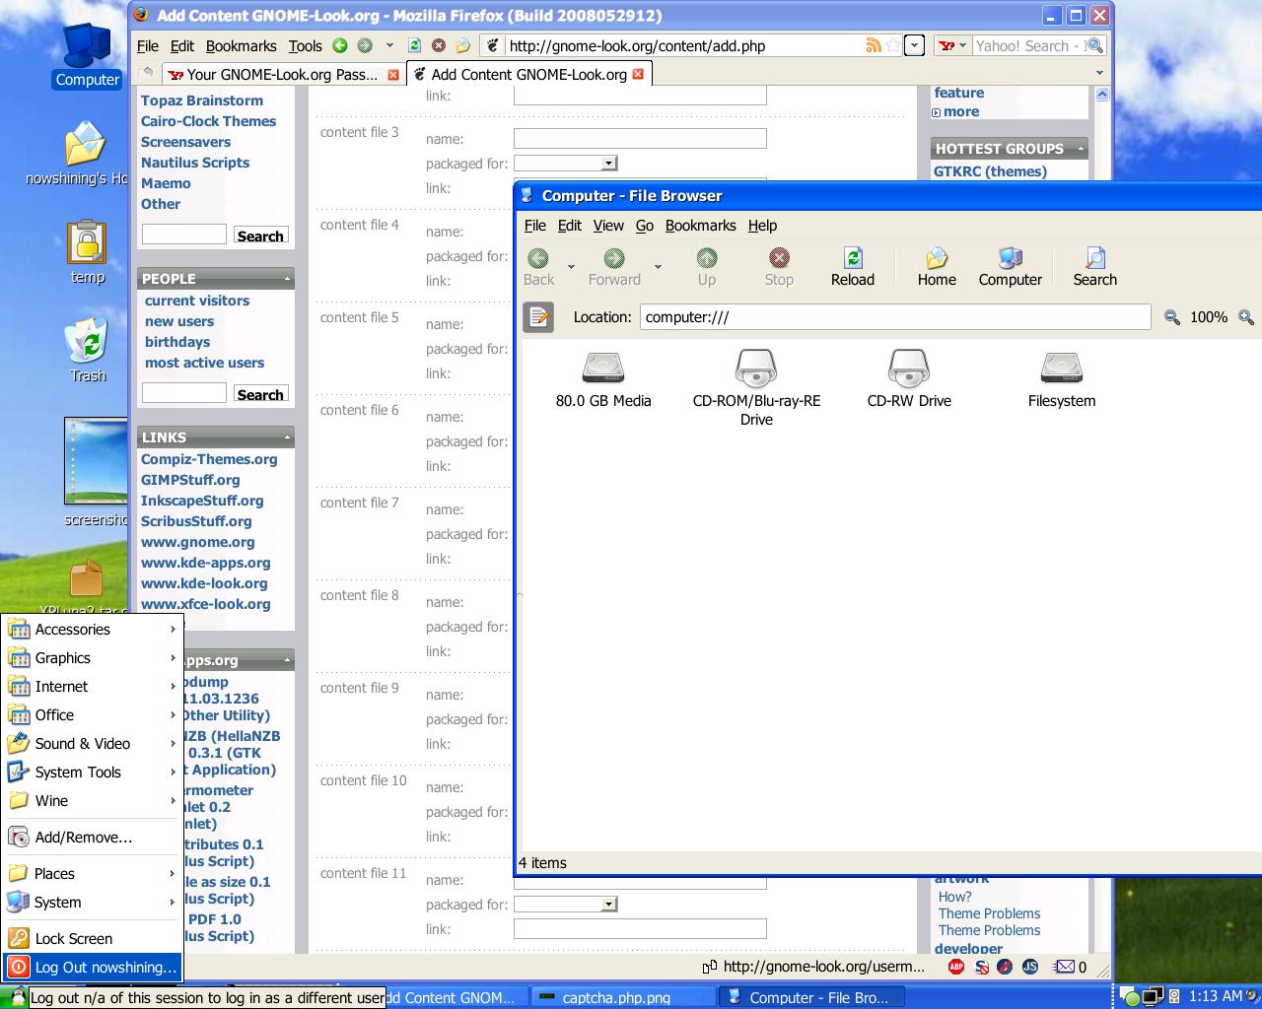Click File Browser Location input field
1262x1009 pixels.
pyautogui.click(x=895, y=317)
